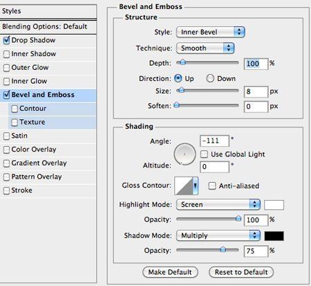Click the black shadow color swatch
This screenshot has width=311, height=286.
274,236
